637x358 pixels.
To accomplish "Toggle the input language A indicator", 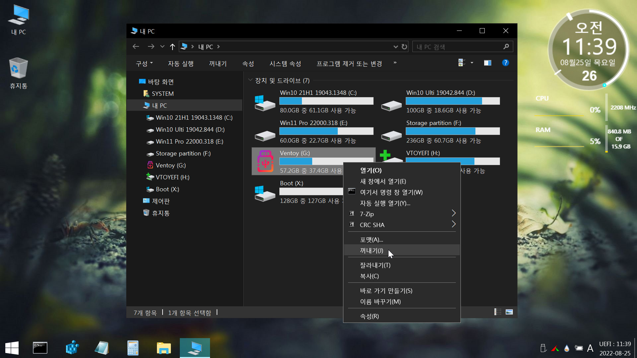I will [x=590, y=348].
